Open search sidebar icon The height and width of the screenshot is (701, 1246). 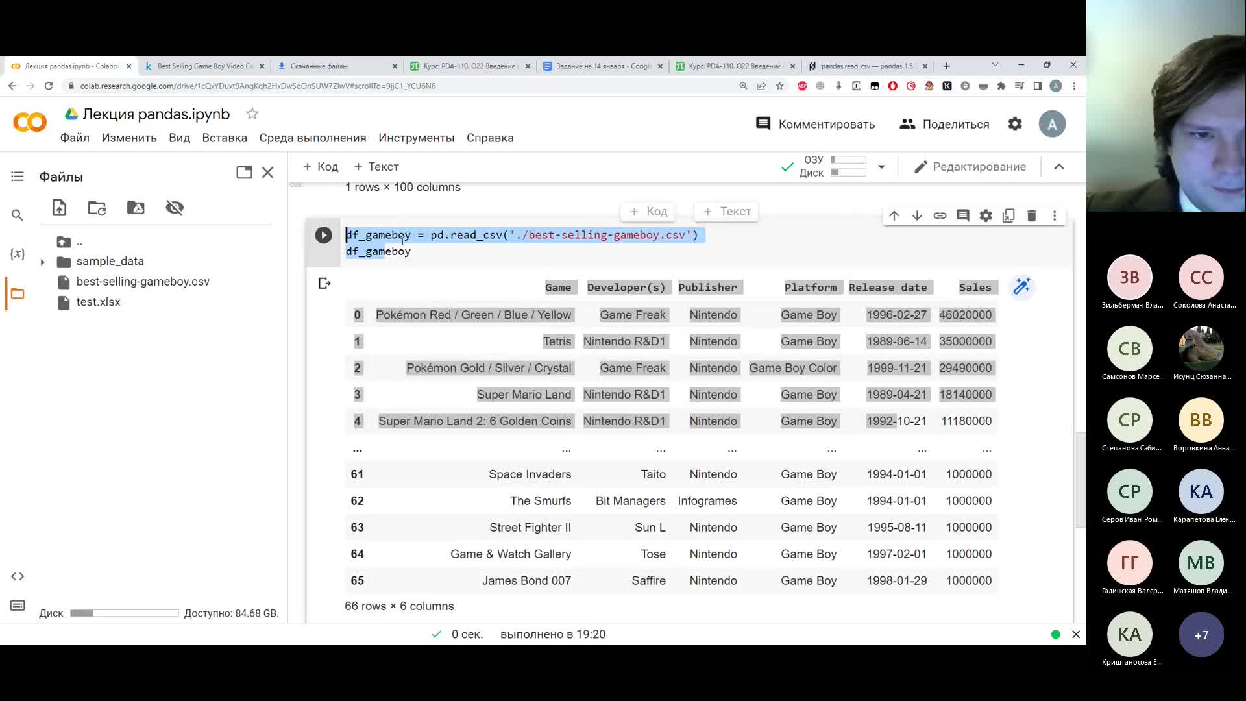coord(18,215)
